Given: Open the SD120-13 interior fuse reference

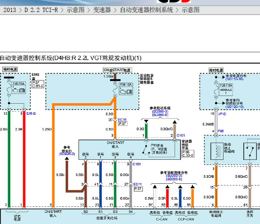Looking at the screenshot, I should [x=234, y=107].
